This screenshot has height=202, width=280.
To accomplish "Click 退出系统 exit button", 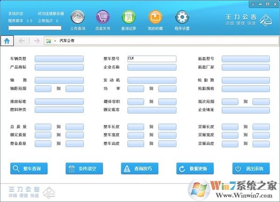I will click(x=251, y=168).
